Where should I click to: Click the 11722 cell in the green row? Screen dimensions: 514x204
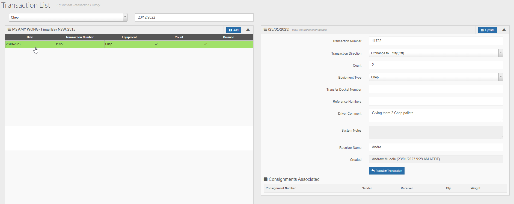80,44
